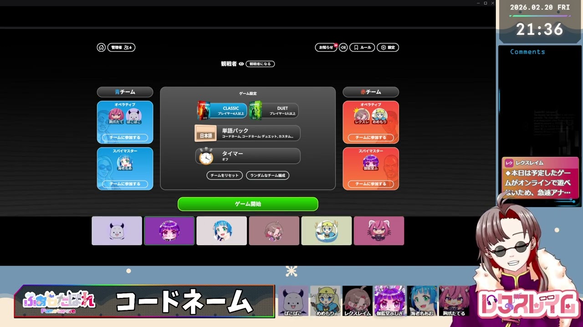
Task: Click the 赤チーム header
Action: tap(371, 92)
